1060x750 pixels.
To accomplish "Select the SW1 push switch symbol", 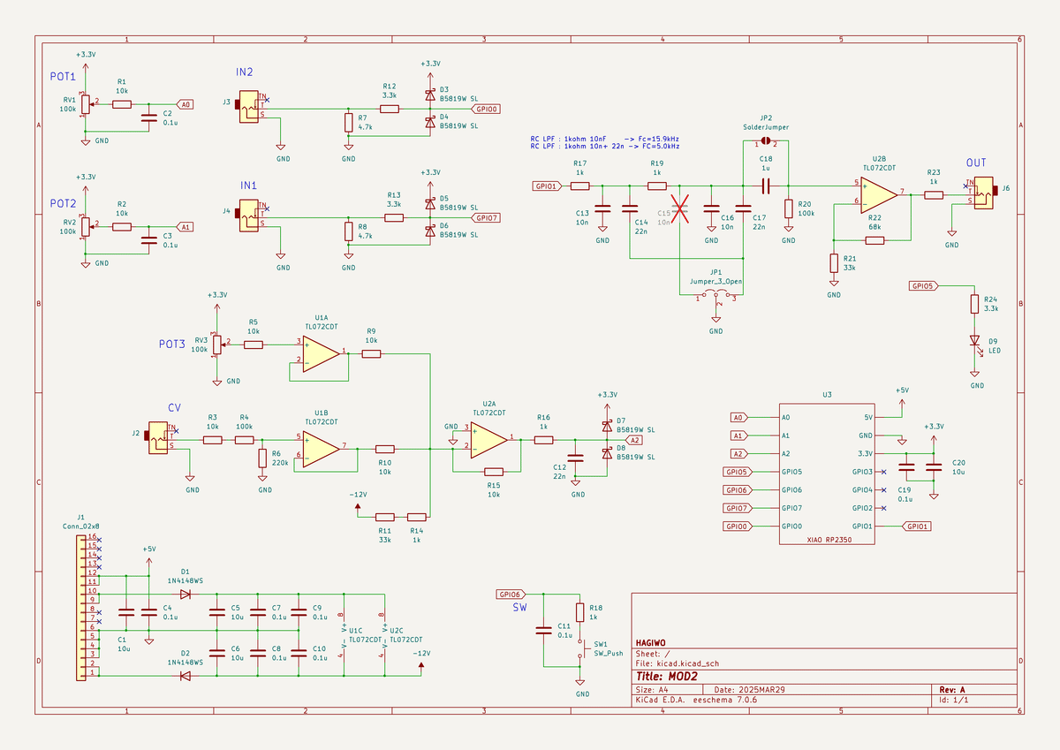I will 581,649.
